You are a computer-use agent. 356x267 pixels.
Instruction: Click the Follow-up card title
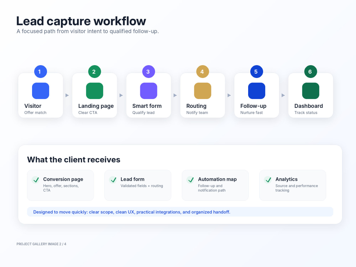pos(253,106)
